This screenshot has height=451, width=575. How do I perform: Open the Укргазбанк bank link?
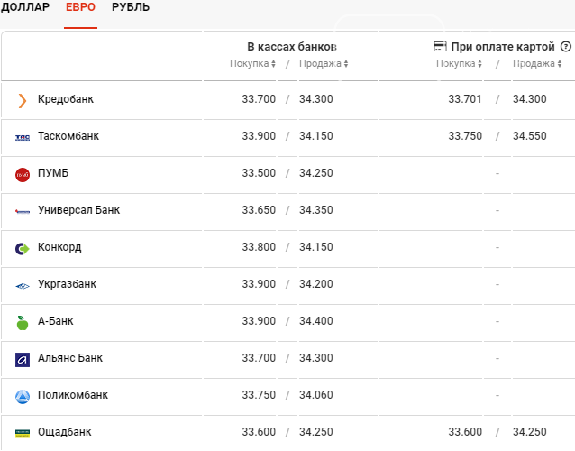point(67,284)
